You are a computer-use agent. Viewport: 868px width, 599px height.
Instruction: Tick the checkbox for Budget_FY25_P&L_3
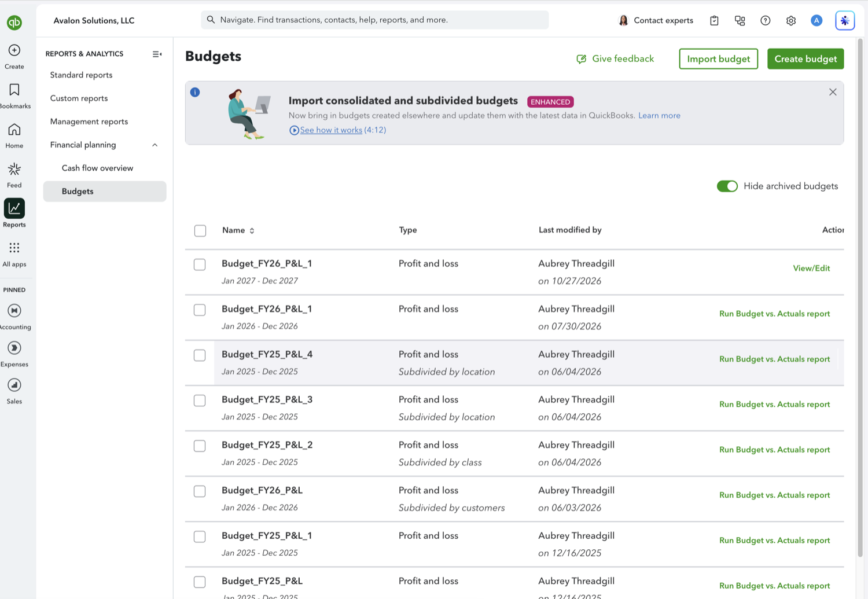200,400
